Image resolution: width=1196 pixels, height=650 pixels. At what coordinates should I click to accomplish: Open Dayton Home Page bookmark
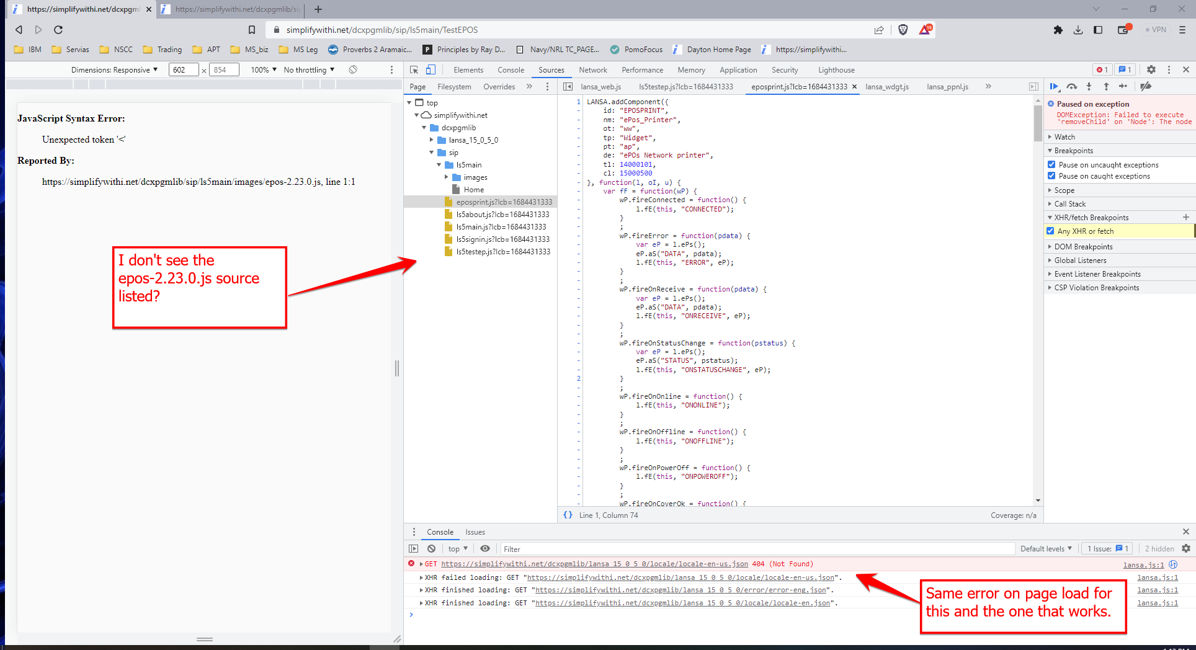pyautogui.click(x=712, y=50)
